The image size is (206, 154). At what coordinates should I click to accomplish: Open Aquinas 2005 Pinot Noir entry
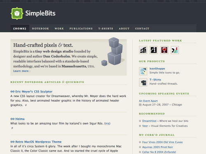[x=157, y=147]
